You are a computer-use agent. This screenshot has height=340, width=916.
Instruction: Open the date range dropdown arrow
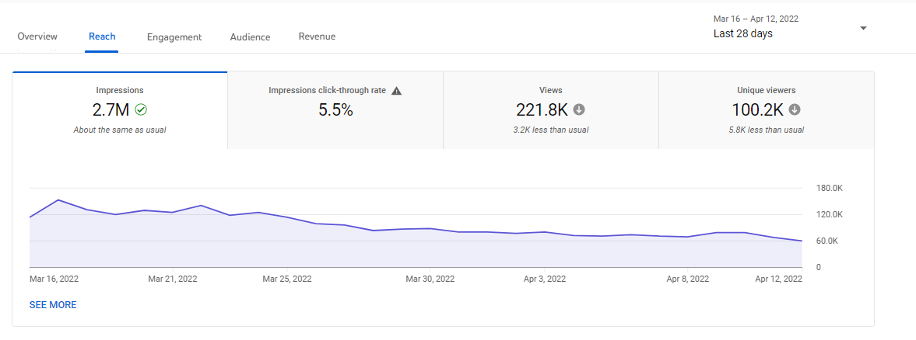[863, 29]
